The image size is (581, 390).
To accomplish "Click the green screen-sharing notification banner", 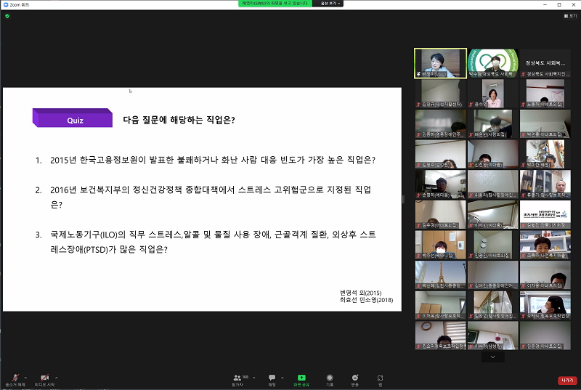I will (x=275, y=4).
